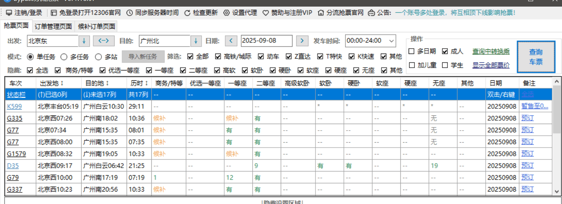Click the 公告 announcement text

(455, 13)
